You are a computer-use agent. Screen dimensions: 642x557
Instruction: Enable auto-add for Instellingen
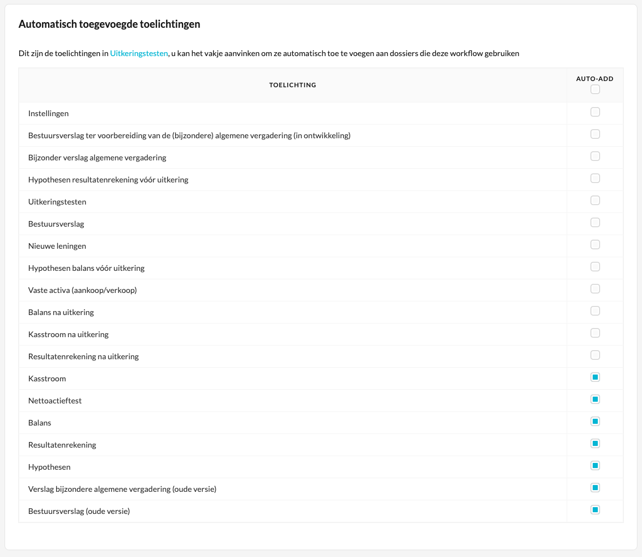(595, 112)
